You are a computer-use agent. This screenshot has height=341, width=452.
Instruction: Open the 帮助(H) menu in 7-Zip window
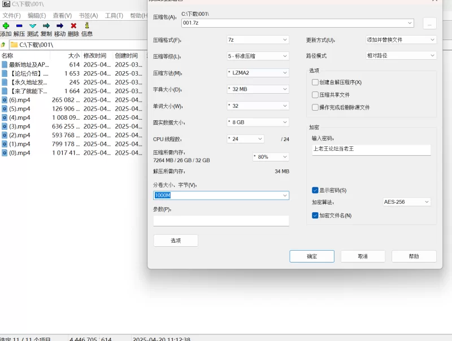tap(138, 16)
